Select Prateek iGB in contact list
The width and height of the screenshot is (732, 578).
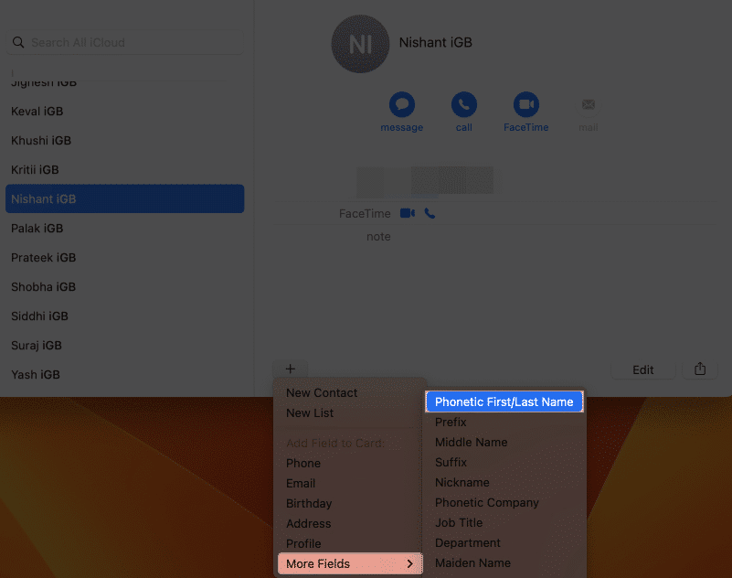(x=124, y=258)
